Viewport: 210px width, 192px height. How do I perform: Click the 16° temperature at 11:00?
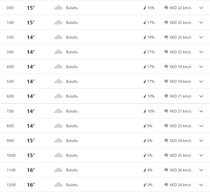(x=31, y=170)
